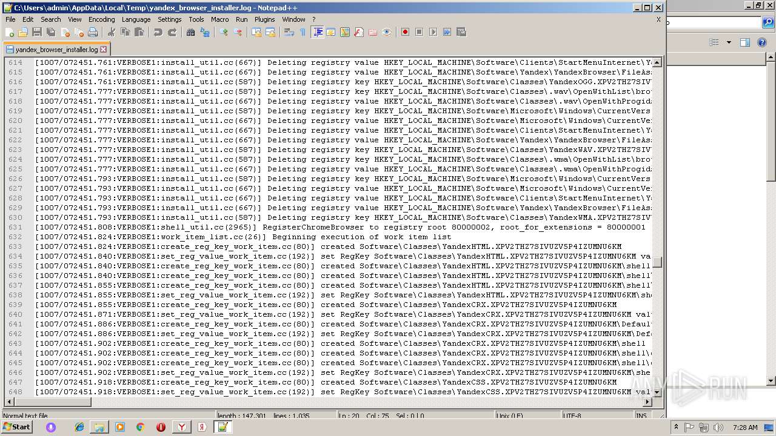Save the current file with the Save icon

click(x=37, y=32)
